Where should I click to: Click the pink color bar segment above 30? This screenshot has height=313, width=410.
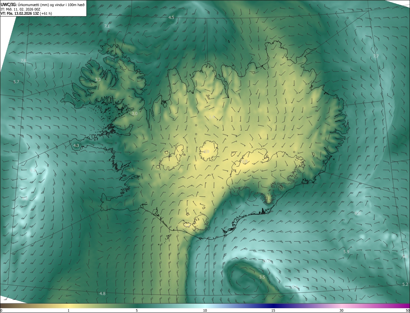(341, 306)
